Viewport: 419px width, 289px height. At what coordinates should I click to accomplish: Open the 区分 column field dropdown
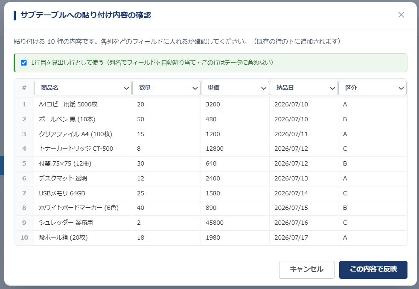click(372, 88)
